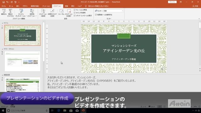This screenshot has height=113, width=201.
Task: Click the Windows taskbar search box
Action: 27,110
